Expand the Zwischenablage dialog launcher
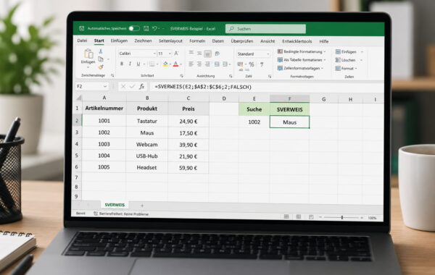Screen dimensions: 435x275 (x=112, y=75)
